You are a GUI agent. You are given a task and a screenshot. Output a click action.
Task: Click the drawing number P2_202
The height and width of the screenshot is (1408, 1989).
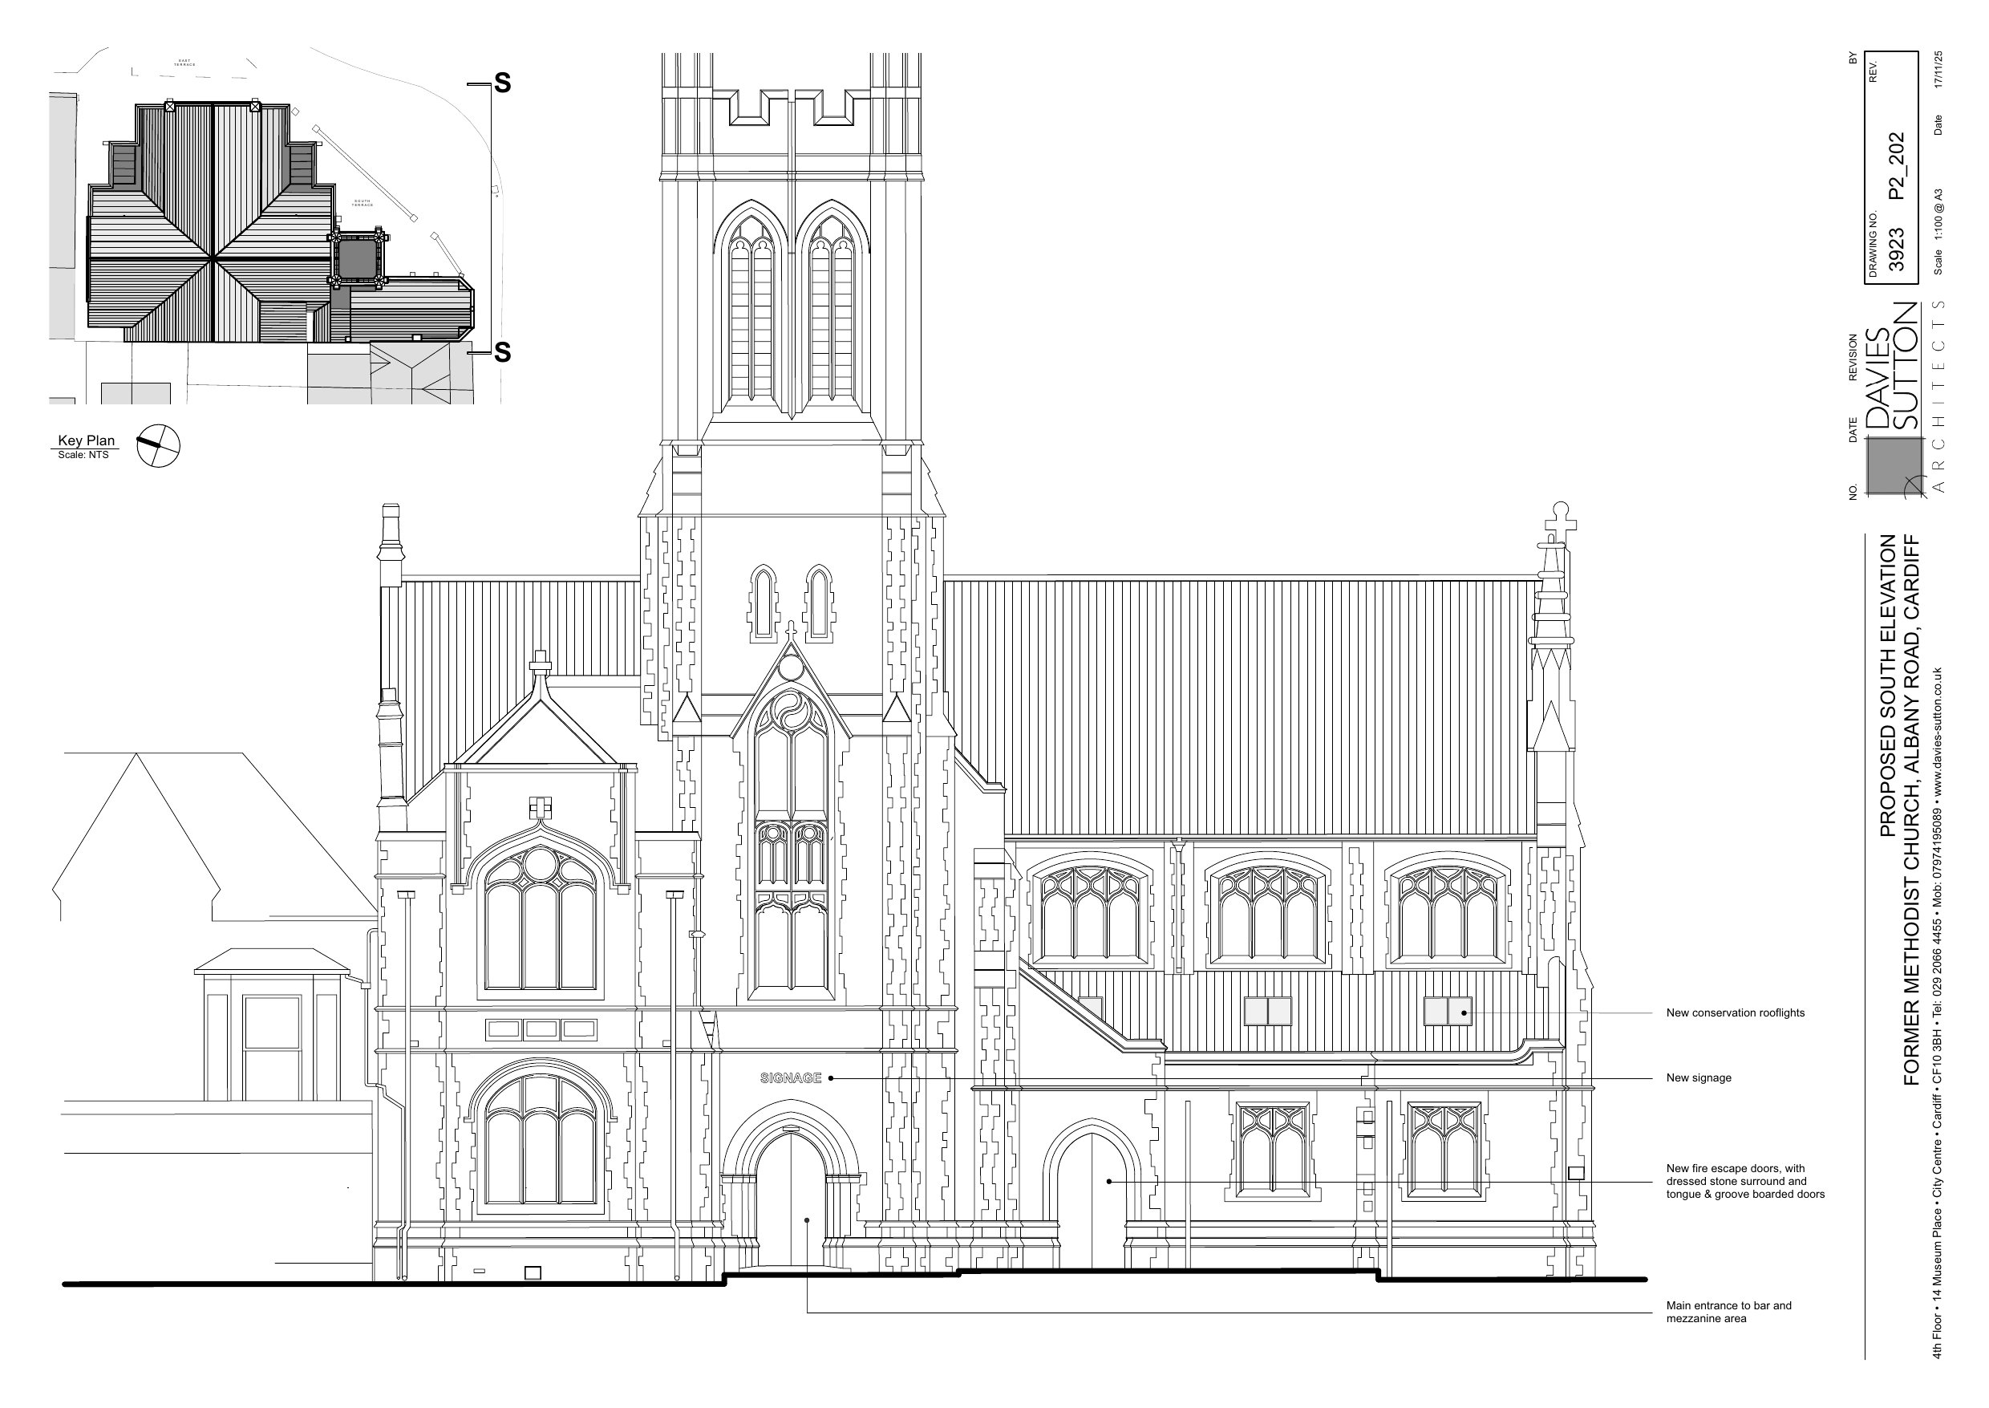[1898, 166]
